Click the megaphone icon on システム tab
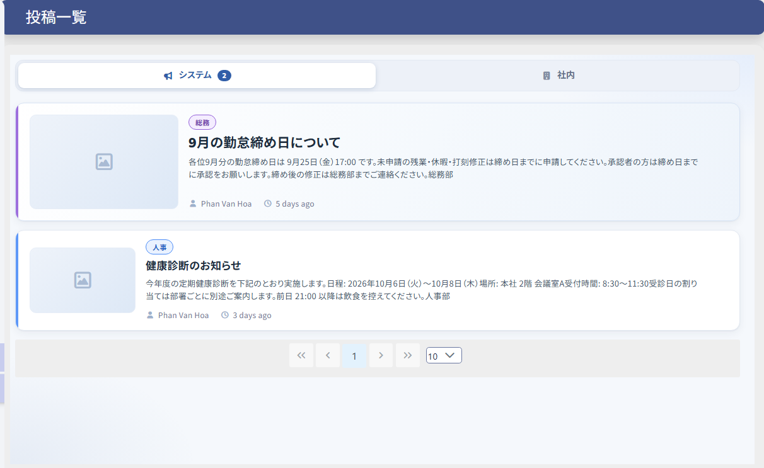Image resolution: width=764 pixels, height=468 pixels. pos(168,76)
